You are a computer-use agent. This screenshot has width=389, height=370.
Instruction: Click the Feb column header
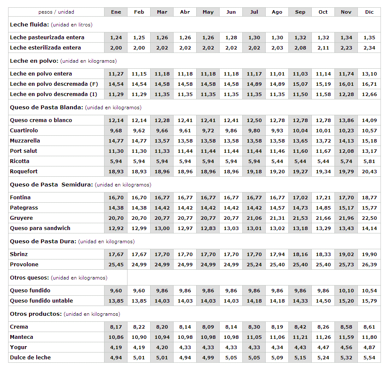(139, 12)
